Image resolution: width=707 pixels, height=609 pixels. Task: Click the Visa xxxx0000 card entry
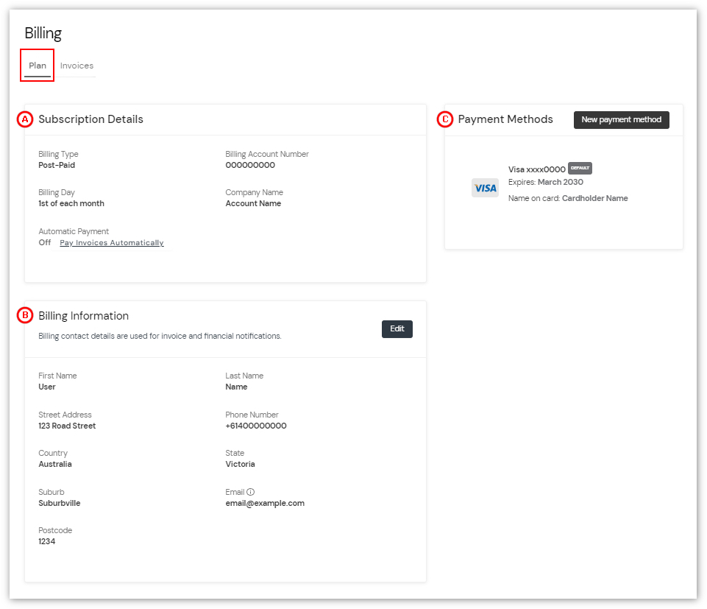pyautogui.click(x=536, y=169)
